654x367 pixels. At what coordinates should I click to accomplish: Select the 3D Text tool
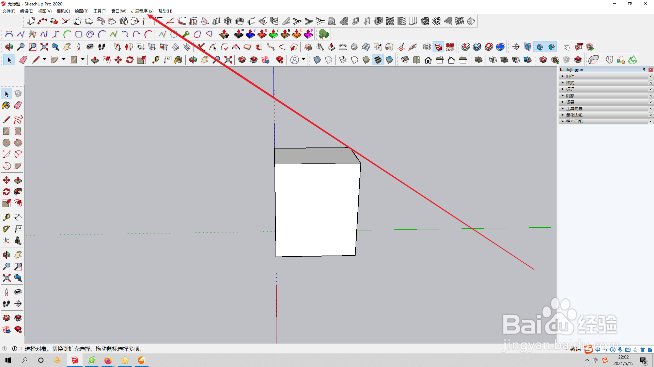pyautogui.click(x=18, y=241)
